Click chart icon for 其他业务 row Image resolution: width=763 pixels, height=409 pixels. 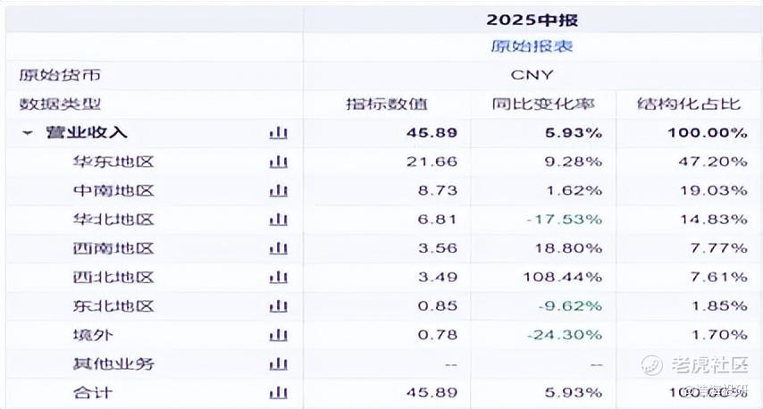(x=279, y=363)
